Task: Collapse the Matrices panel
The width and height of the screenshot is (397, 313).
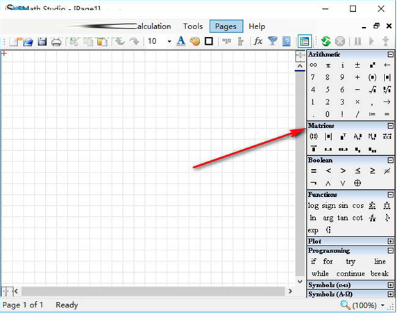Action: [x=391, y=126]
